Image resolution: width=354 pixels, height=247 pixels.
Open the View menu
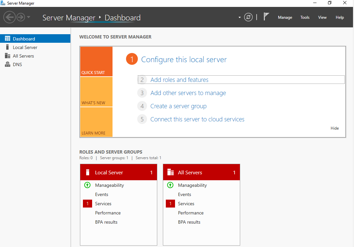(x=322, y=17)
